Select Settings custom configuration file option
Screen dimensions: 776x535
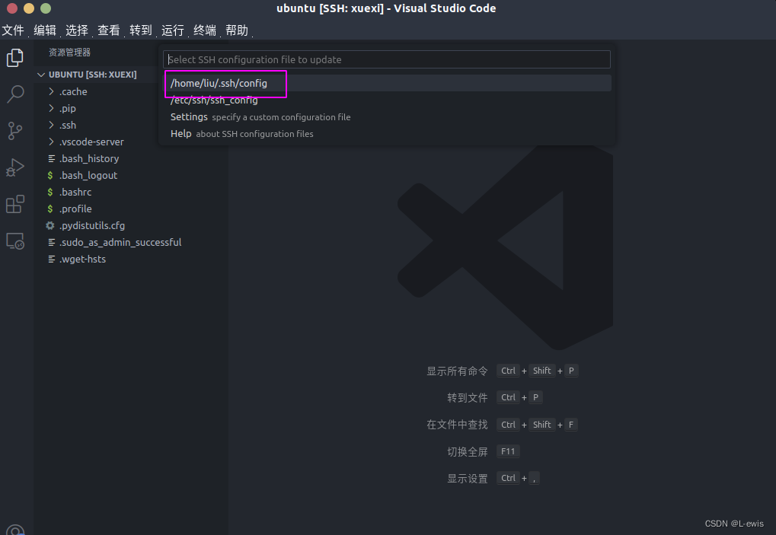(x=388, y=116)
